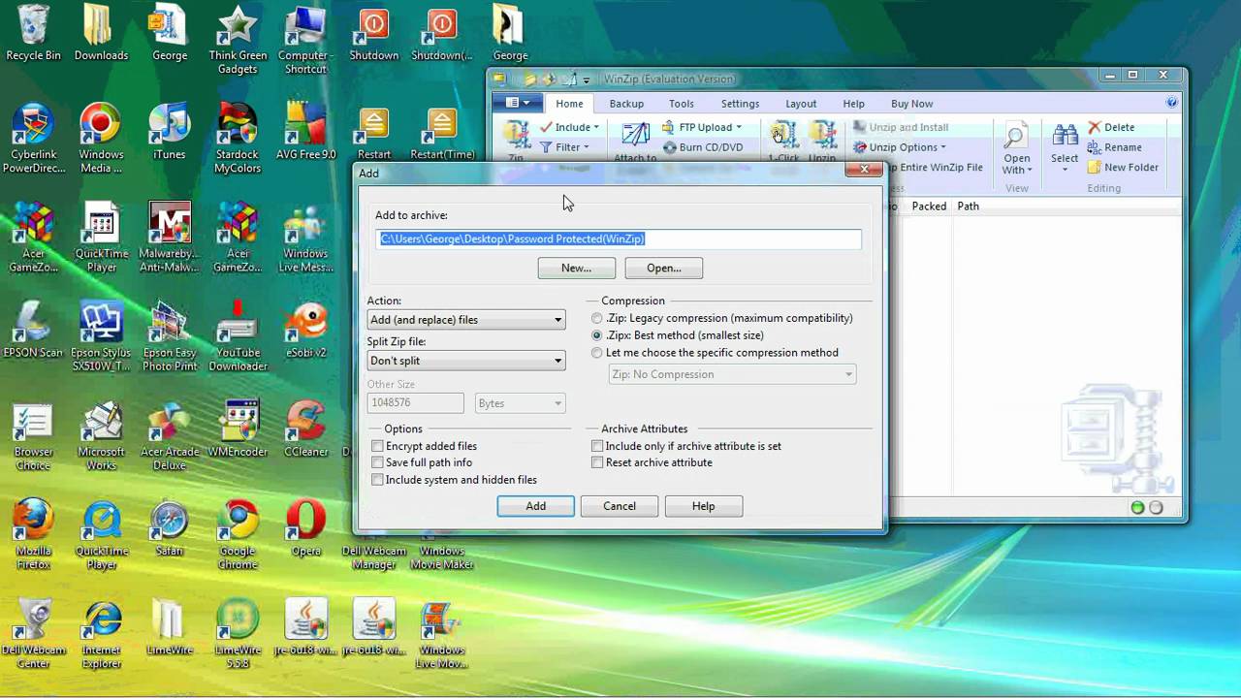Select the Mozilla Firefox desktop icon
The width and height of the screenshot is (1241, 698).
[x=33, y=534]
